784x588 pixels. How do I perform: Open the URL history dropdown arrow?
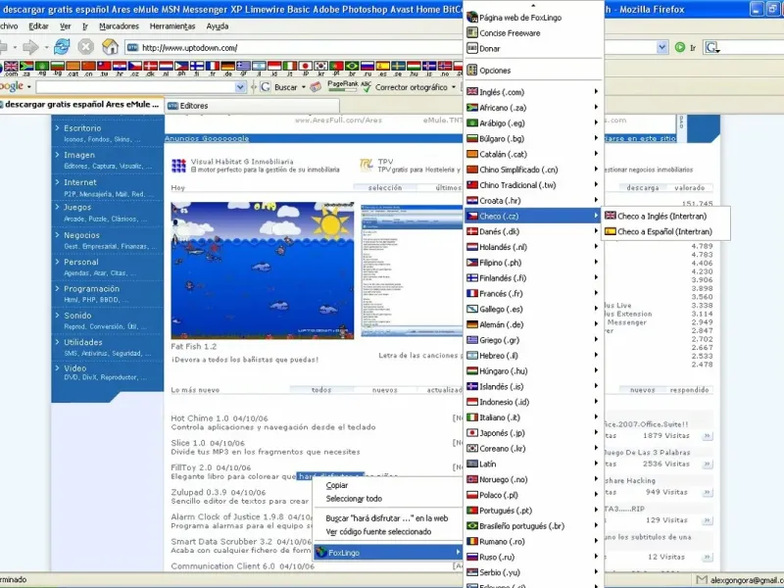pos(662,47)
